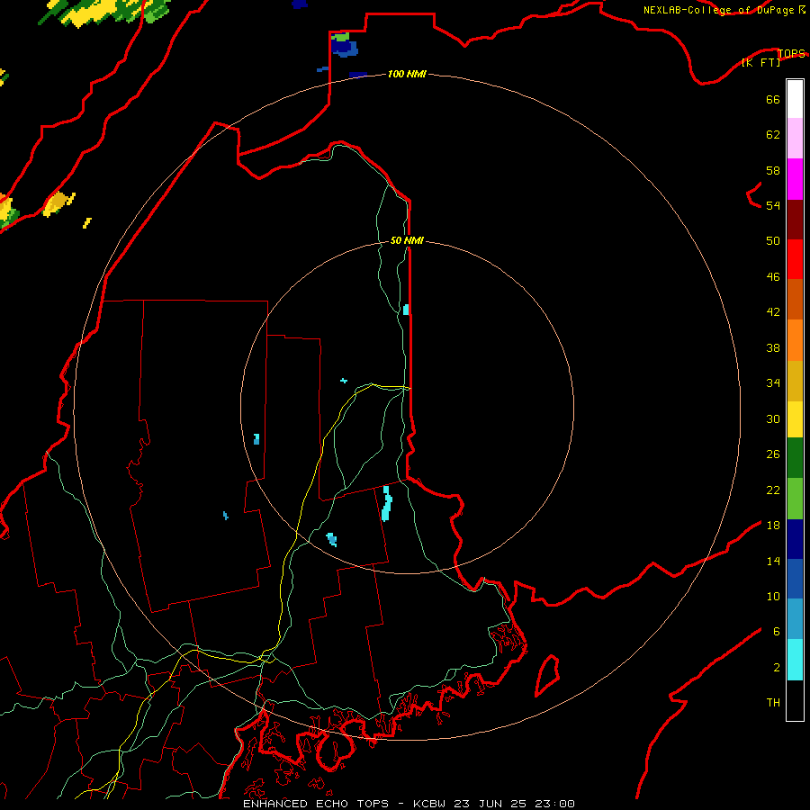Viewport: 810px width, 810px height.
Task: Click the ENHANCED ECHO TOPS title text
Action: (x=316, y=804)
